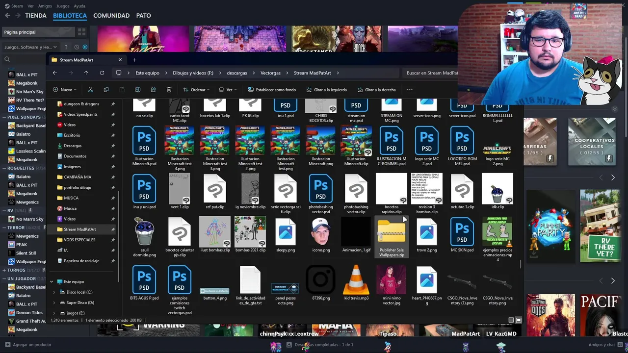Select the BITS AGUS P.psd file

click(144, 283)
